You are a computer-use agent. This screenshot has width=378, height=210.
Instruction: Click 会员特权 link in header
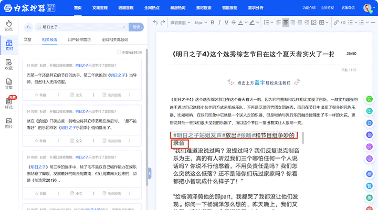click(x=328, y=8)
